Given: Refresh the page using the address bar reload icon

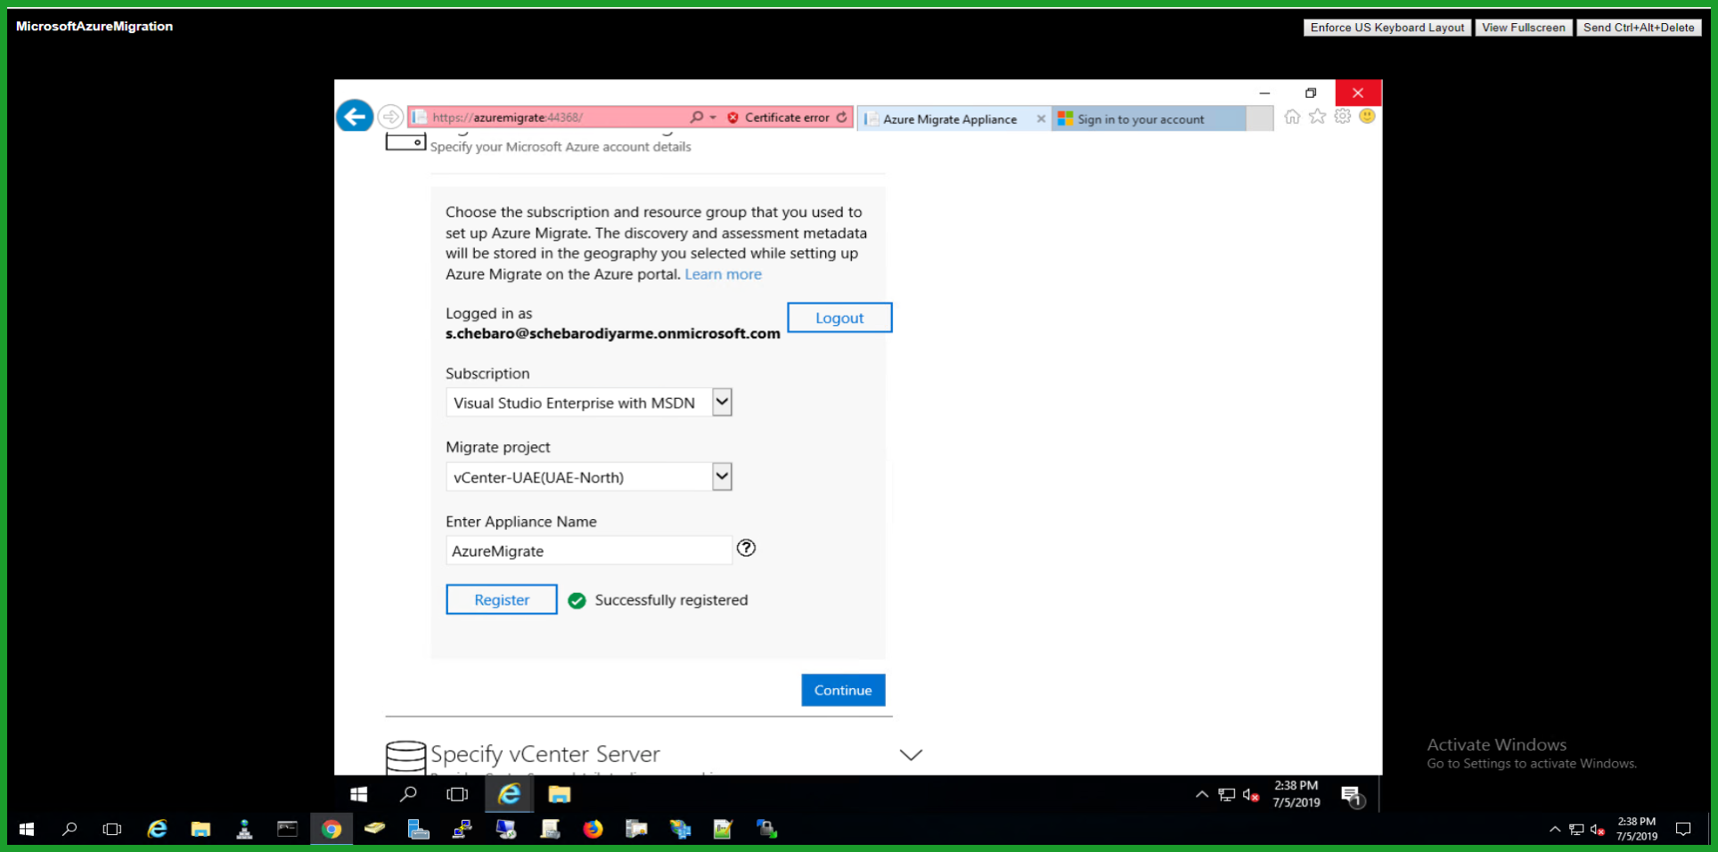Looking at the screenshot, I should point(842,117).
